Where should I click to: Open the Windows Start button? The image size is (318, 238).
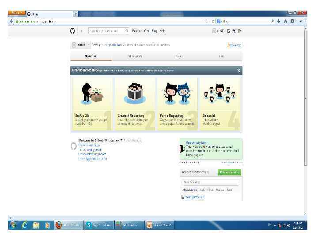[x=13, y=225]
